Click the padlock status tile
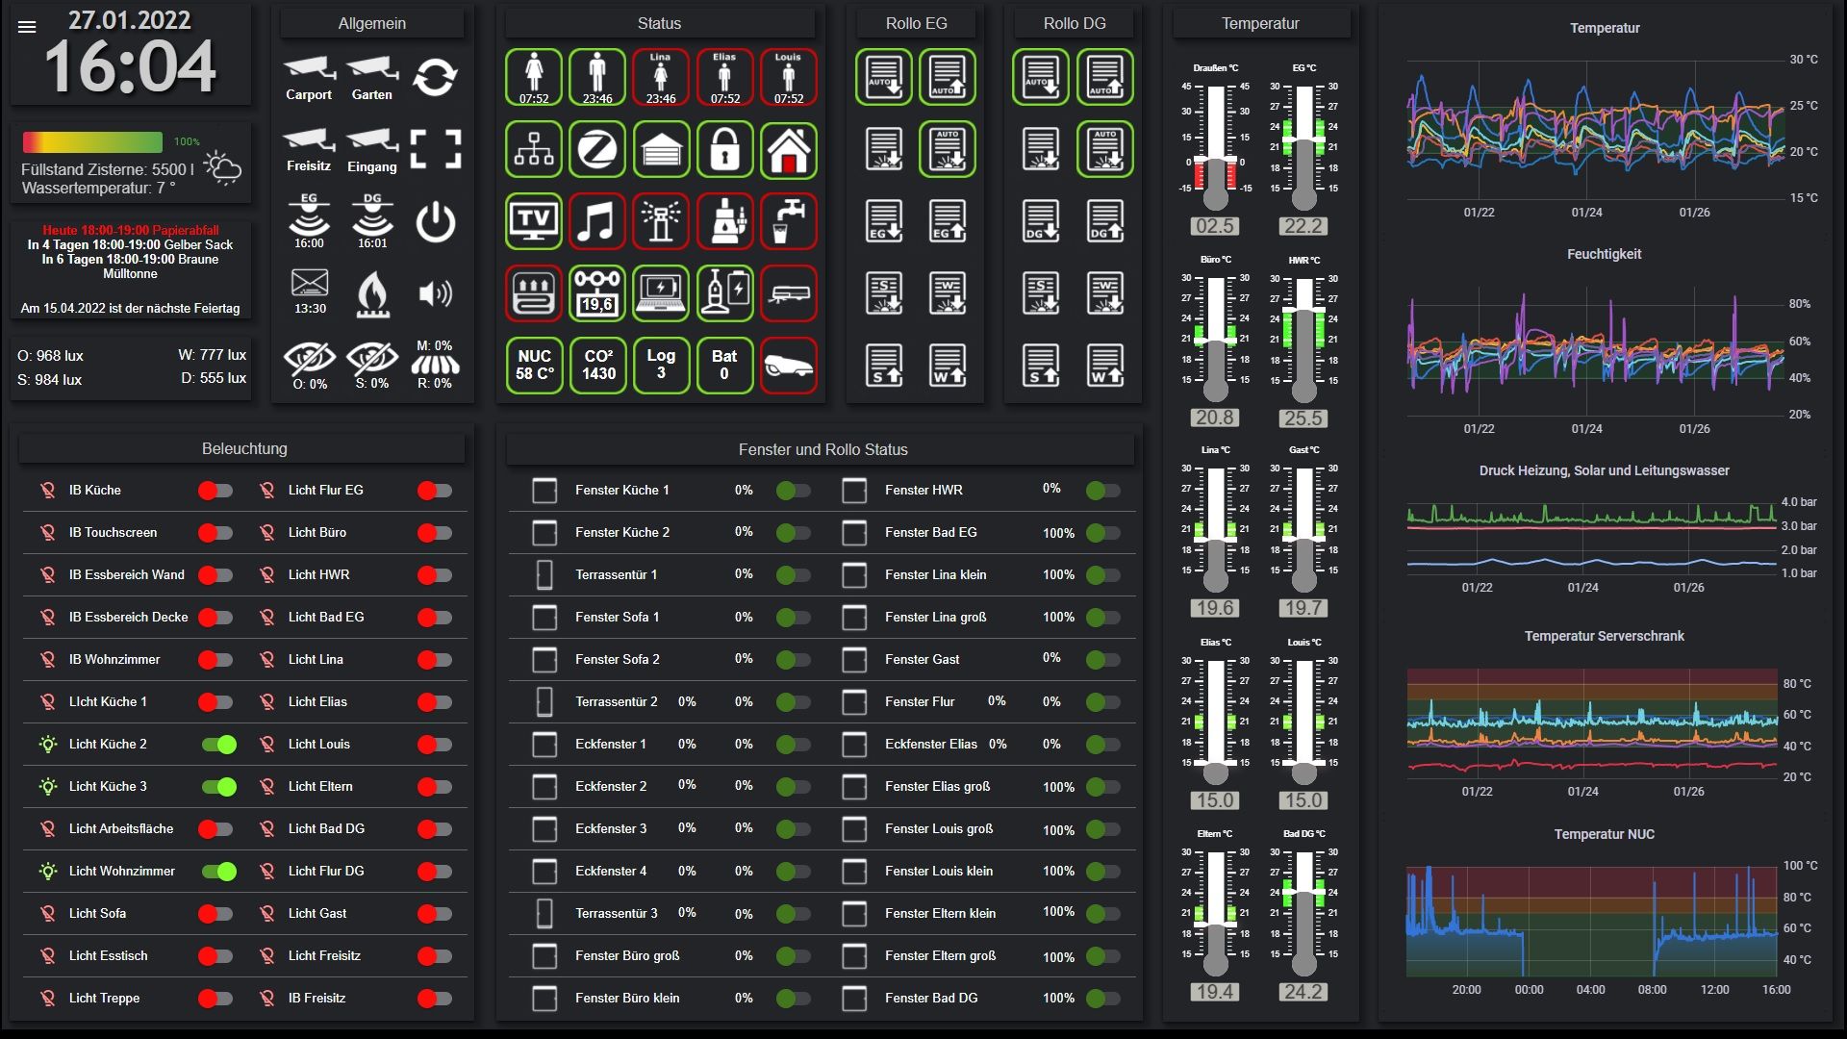Screen dimensions: 1847x1039 click(724, 150)
